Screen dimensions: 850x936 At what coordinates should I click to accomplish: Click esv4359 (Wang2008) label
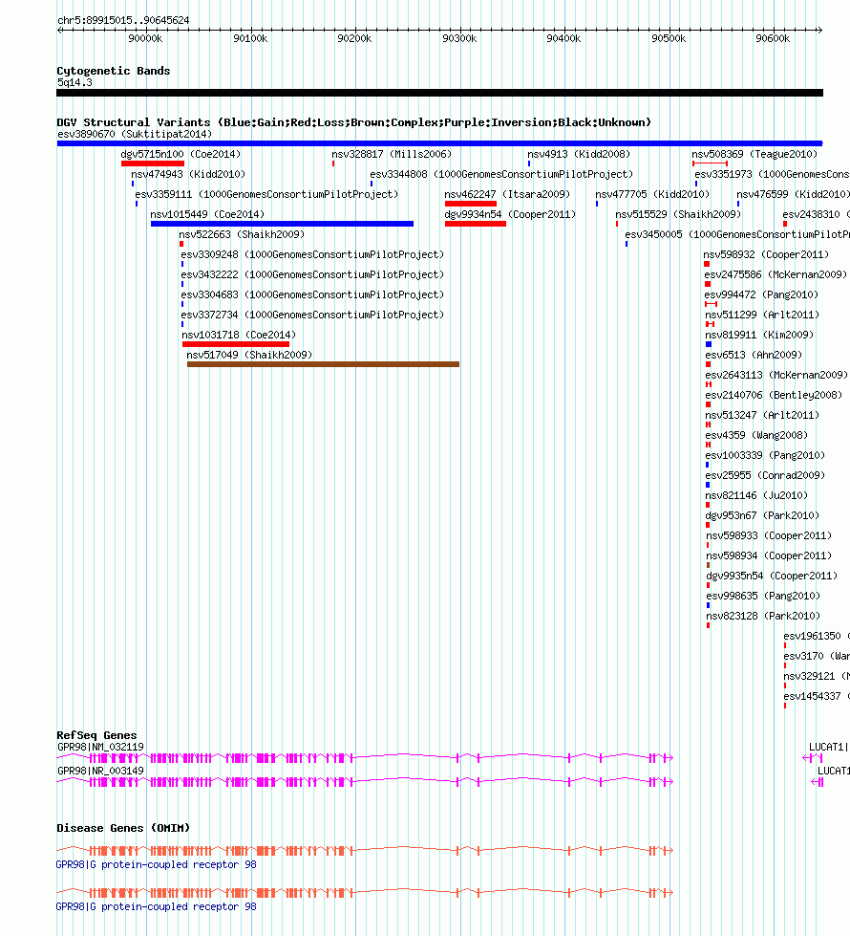pyautogui.click(x=756, y=436)
